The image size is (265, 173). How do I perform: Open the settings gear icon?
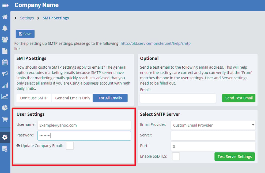[5, 137]
